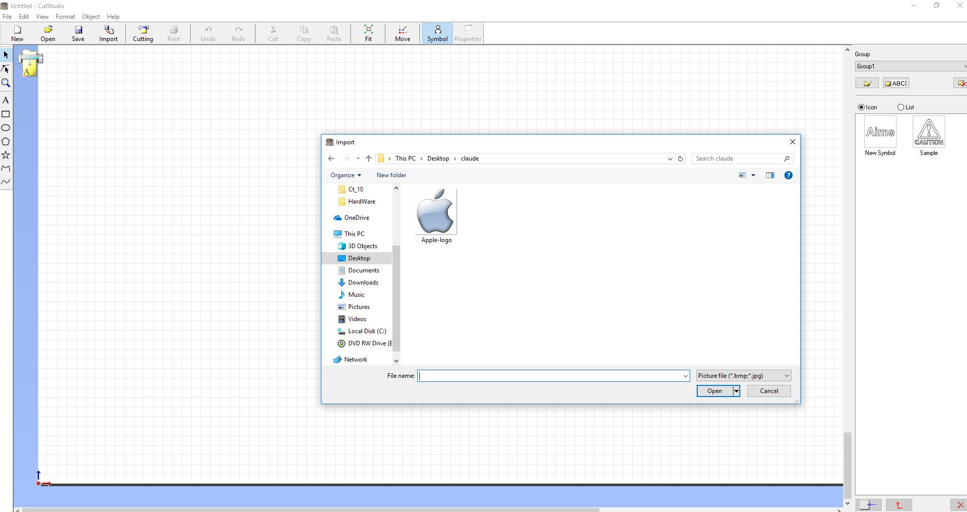Screen dimensions: 967x512
Task: Select the node edit tool
Action: [x=6, y=69]
